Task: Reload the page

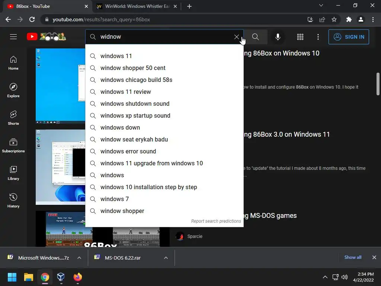Action: [32, 19]
